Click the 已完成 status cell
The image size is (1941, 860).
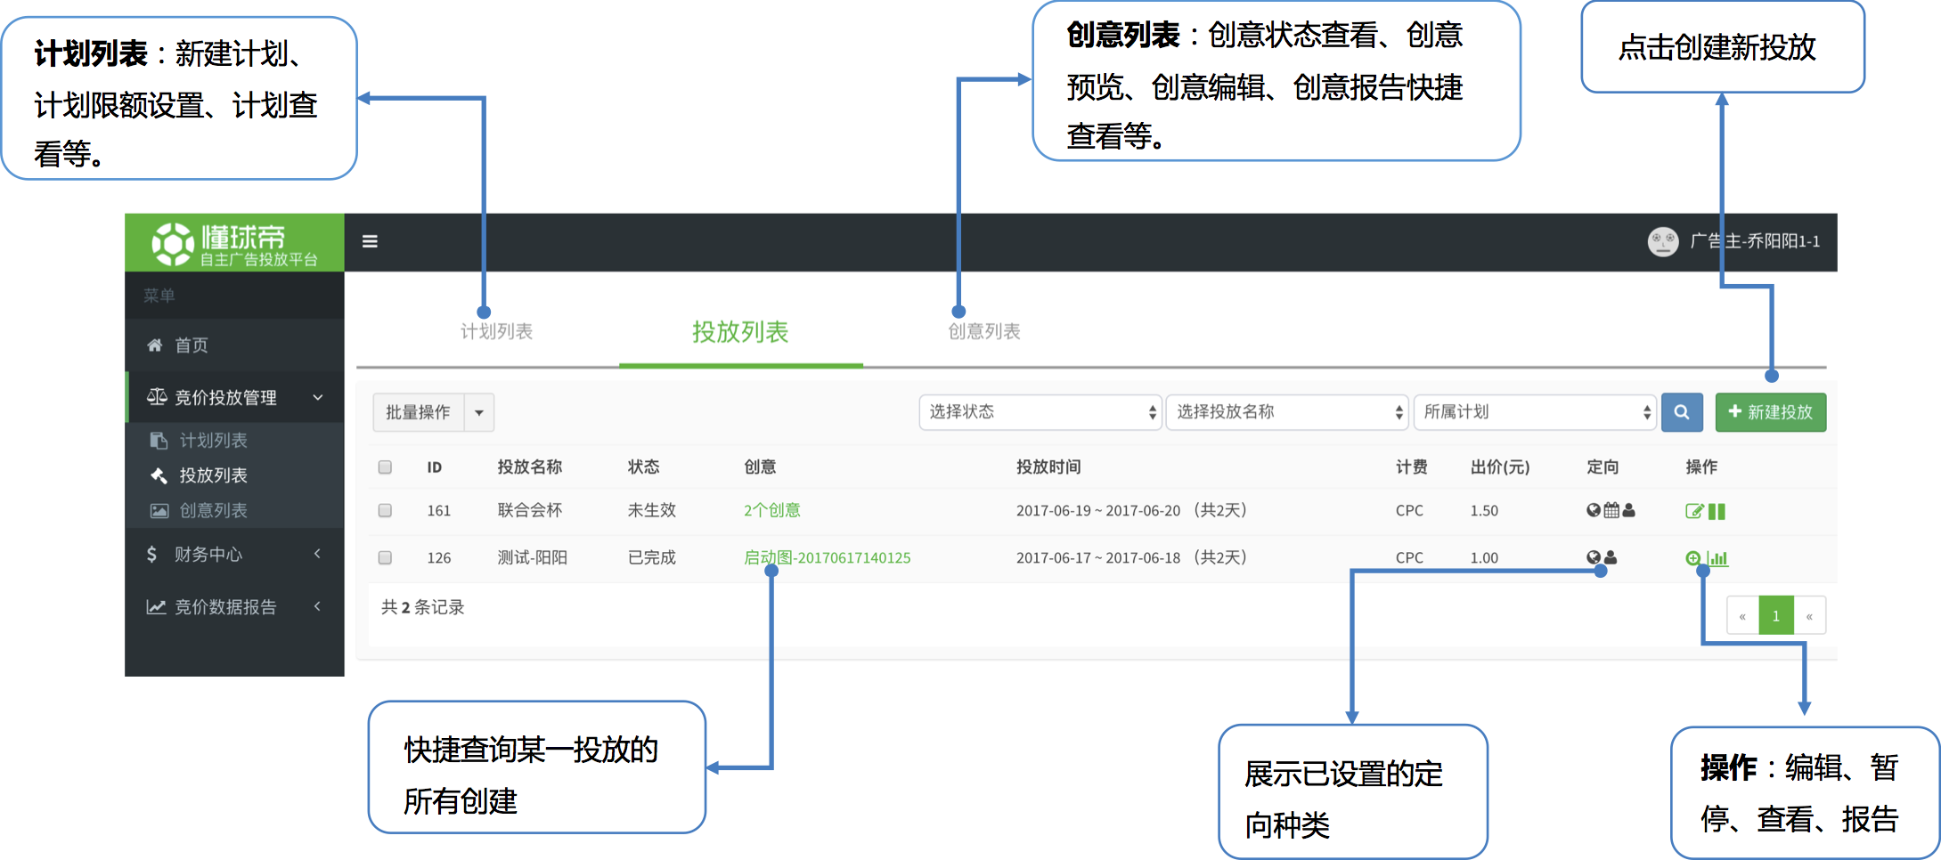[x=652, y=557]
